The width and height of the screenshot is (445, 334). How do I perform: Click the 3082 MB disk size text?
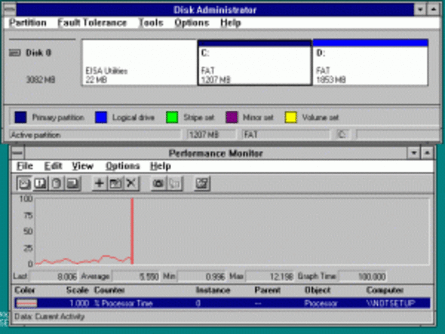pyautogui.click(x=40, y=79)
